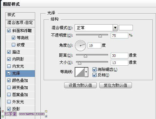Uncheck the 反相 checkbox

[x=94, y=75]
